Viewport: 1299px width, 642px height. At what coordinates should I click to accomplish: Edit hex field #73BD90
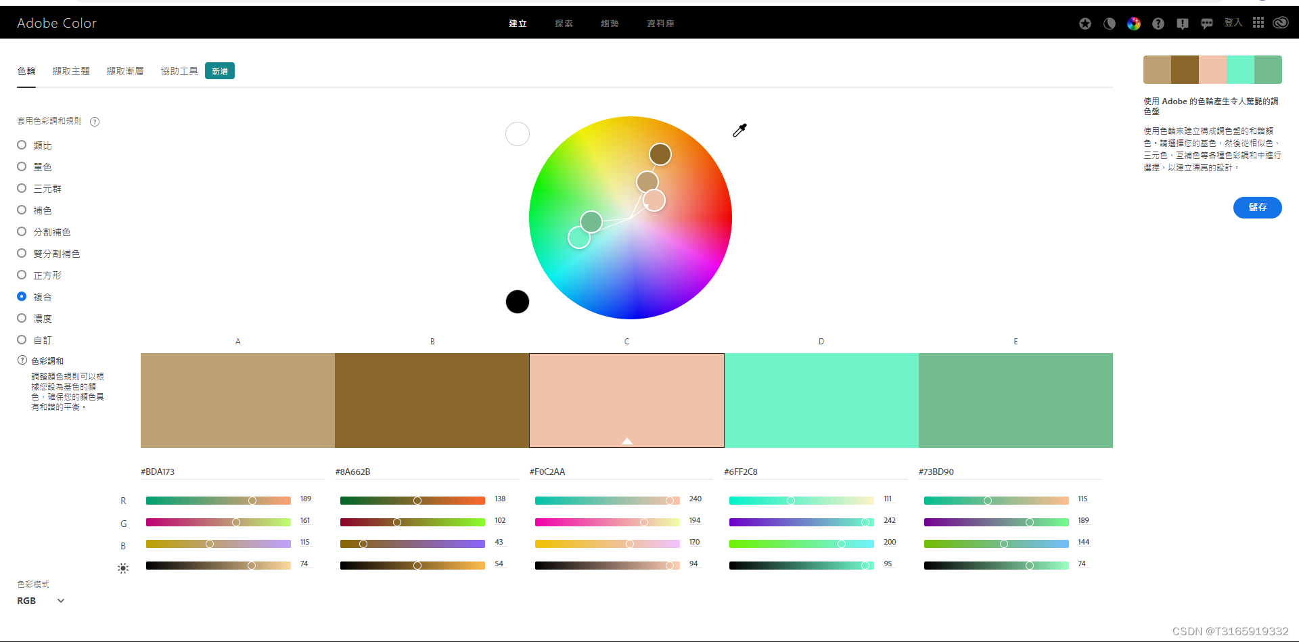[1010, 472]
